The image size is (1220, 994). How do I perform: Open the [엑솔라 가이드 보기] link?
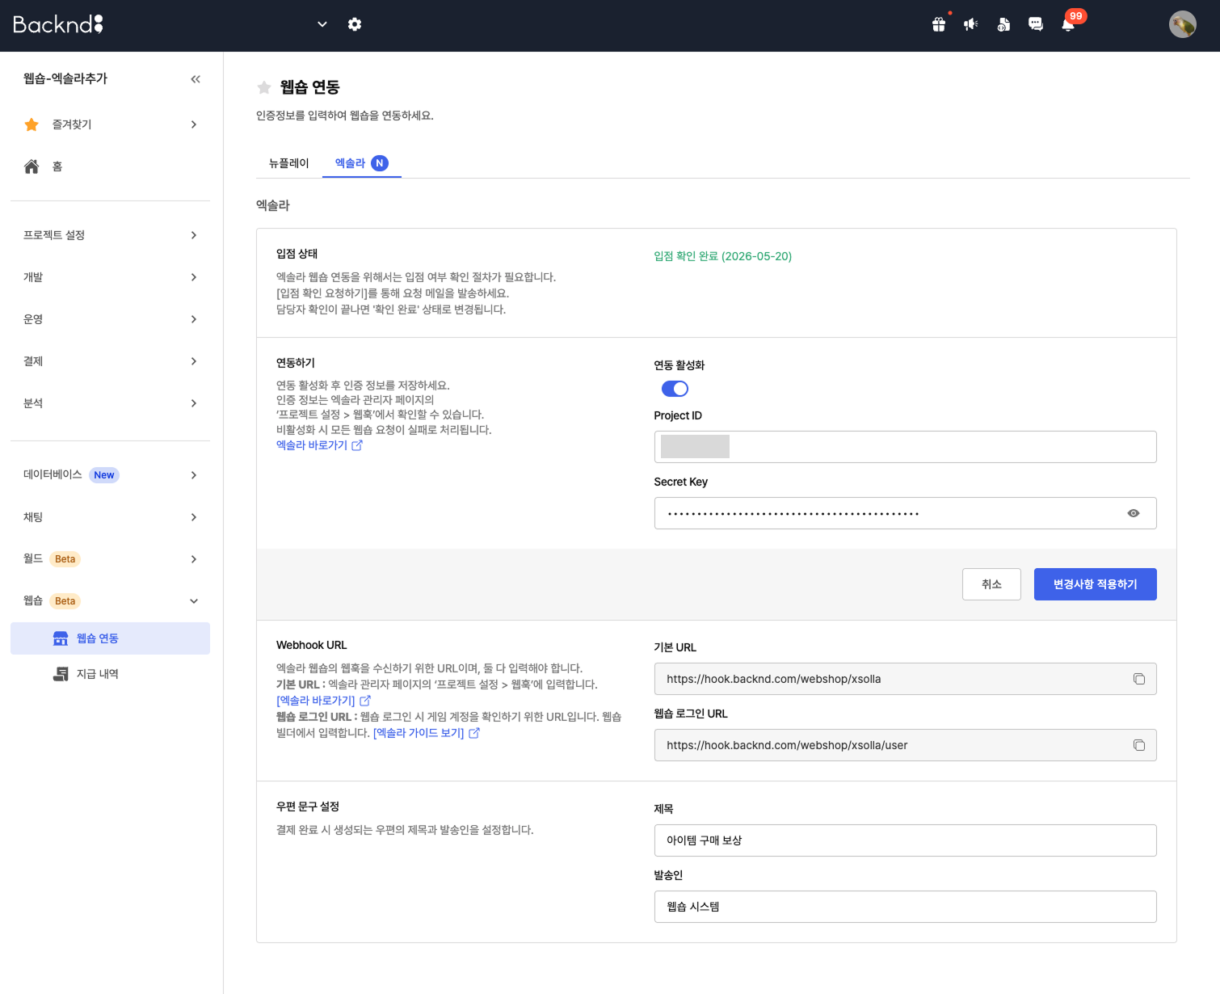[x=419, y=733]
